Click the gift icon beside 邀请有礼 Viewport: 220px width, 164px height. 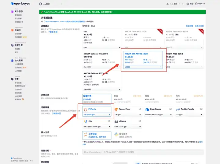point(23,99)
